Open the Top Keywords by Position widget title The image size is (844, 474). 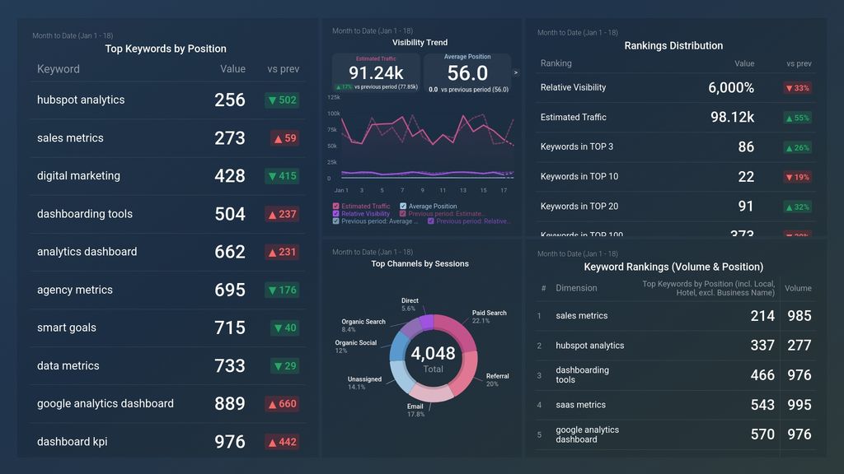[x=166, y=49]
